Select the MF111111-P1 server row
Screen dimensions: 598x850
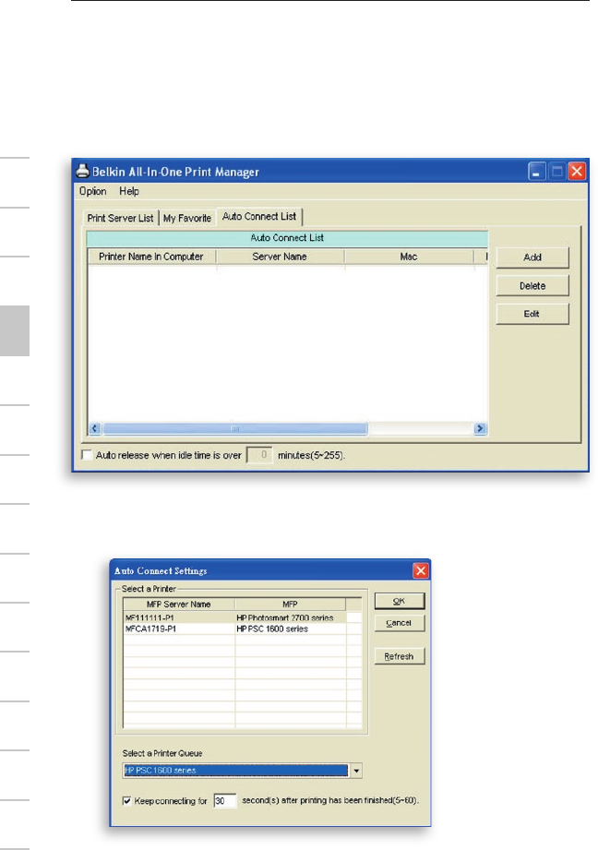click(x=243, y=617)
